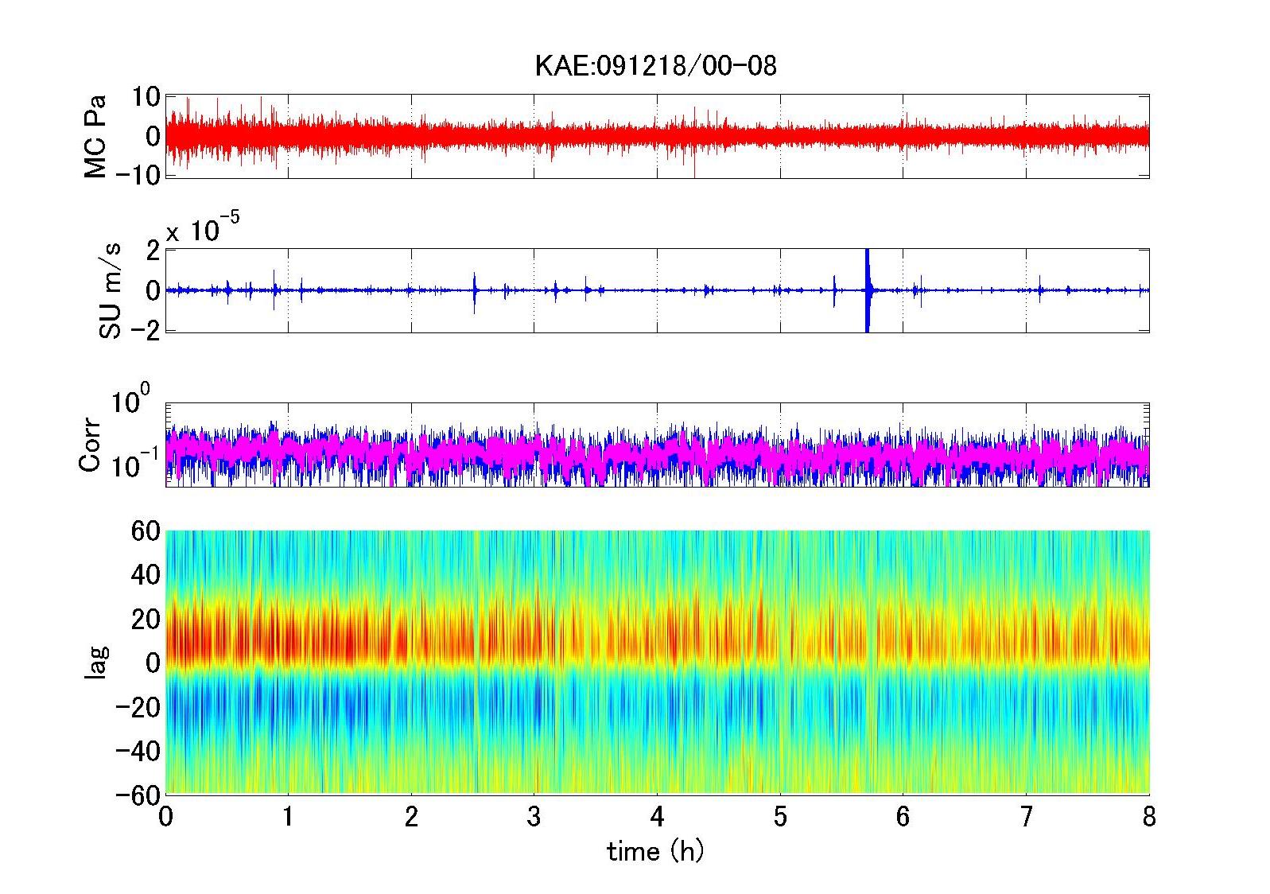Click the lag axis label
Viewport: 1270px width, 894px height.
(95, 662)
